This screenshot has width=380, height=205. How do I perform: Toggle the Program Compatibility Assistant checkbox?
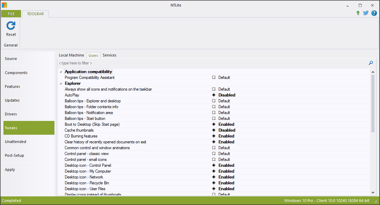point(214,78)
